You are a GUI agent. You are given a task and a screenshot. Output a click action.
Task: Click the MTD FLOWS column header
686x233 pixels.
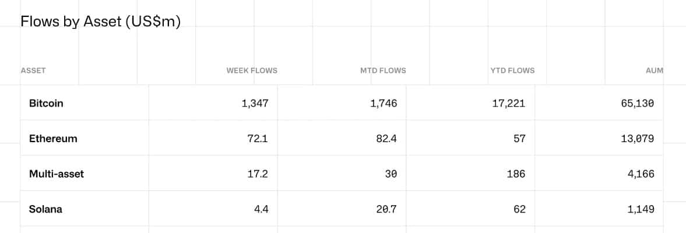point(383,70)
